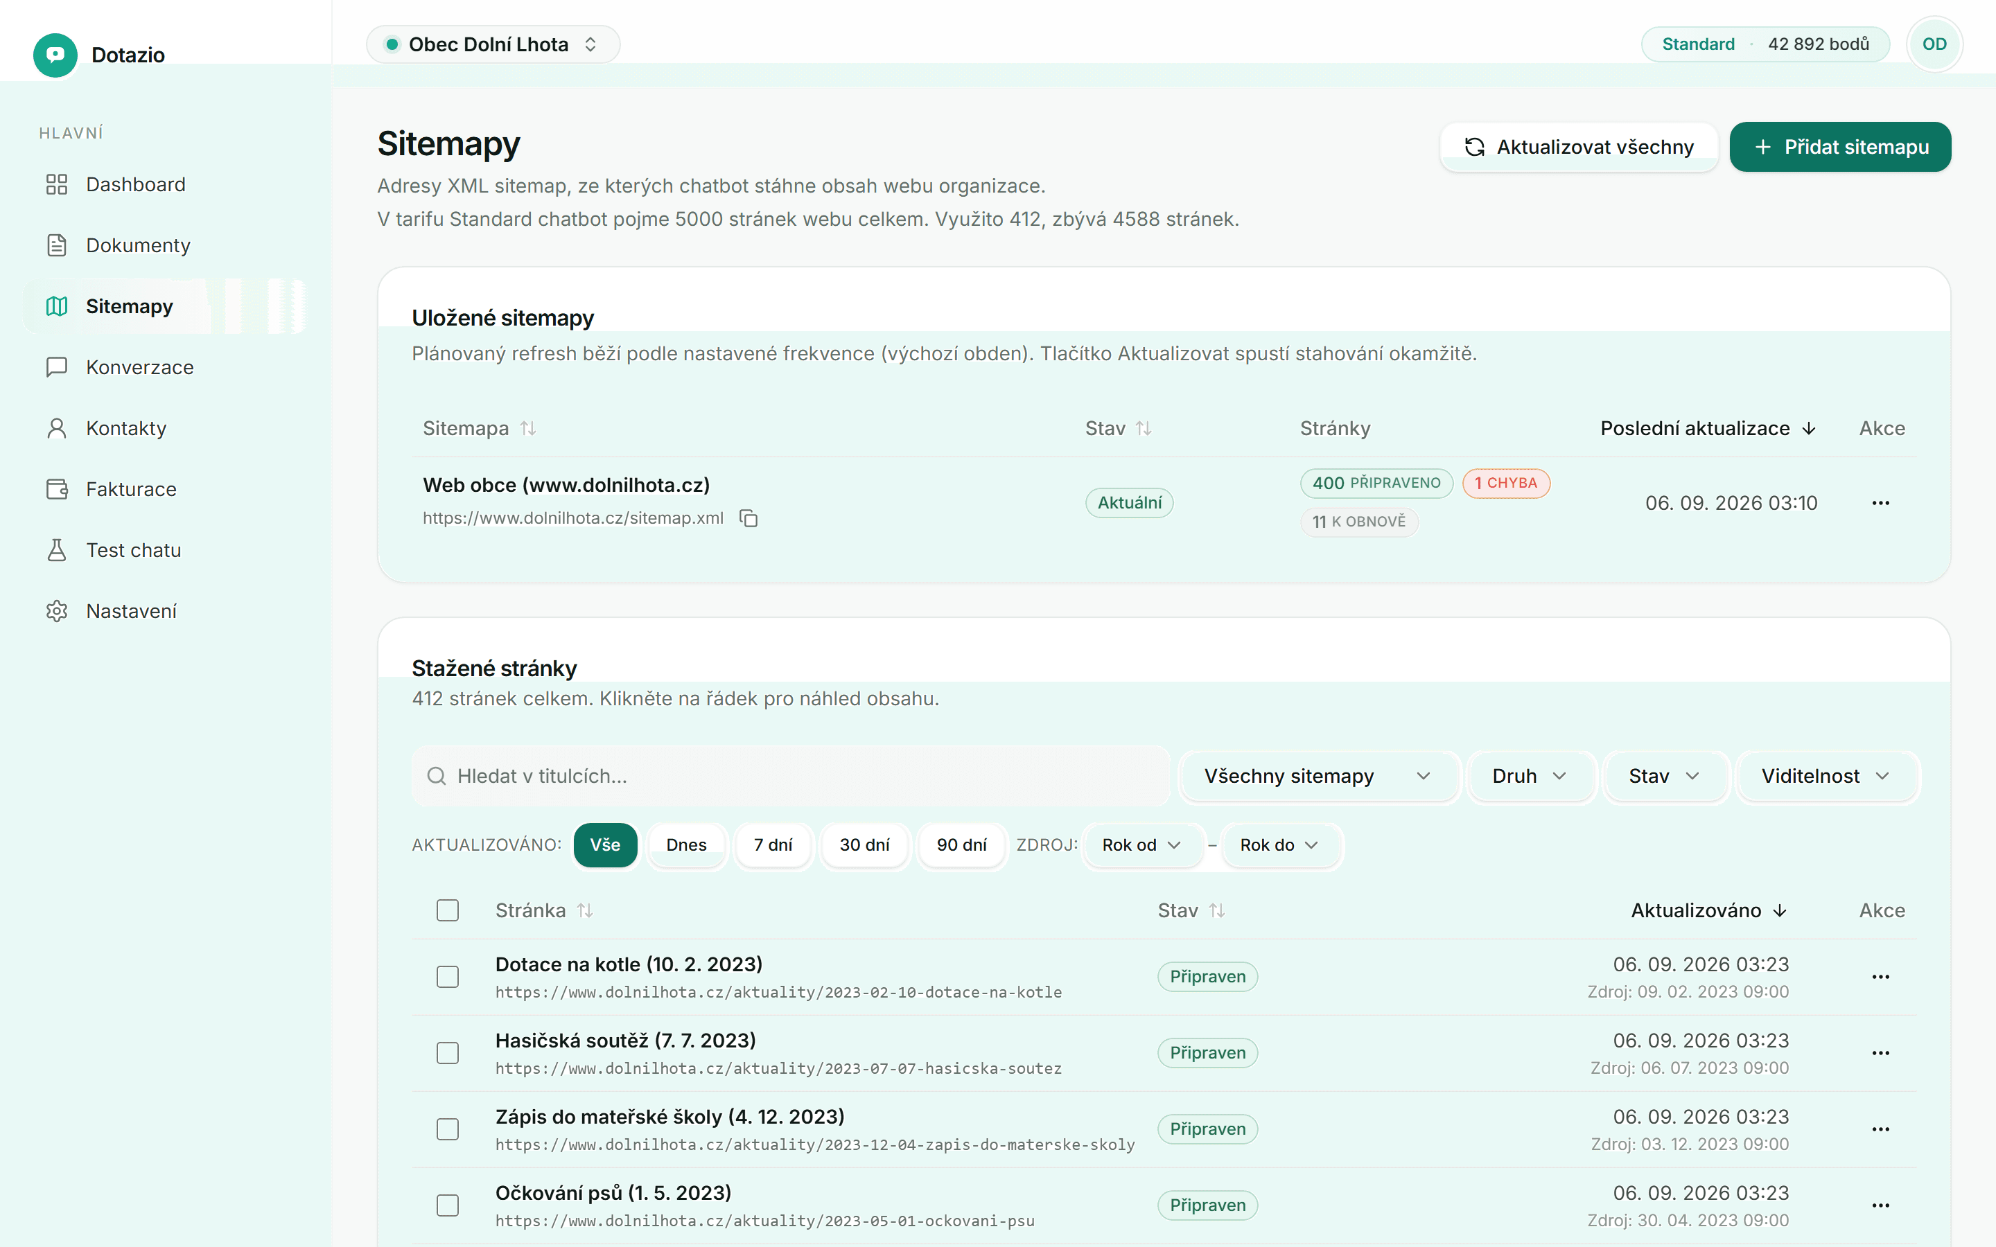Screen dimensions: 1996x1247
Task: Click the Dokumenty file icon
Action: coord(57,245)
